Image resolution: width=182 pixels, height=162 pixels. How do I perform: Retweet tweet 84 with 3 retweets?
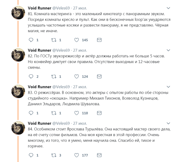pos(54,155)
